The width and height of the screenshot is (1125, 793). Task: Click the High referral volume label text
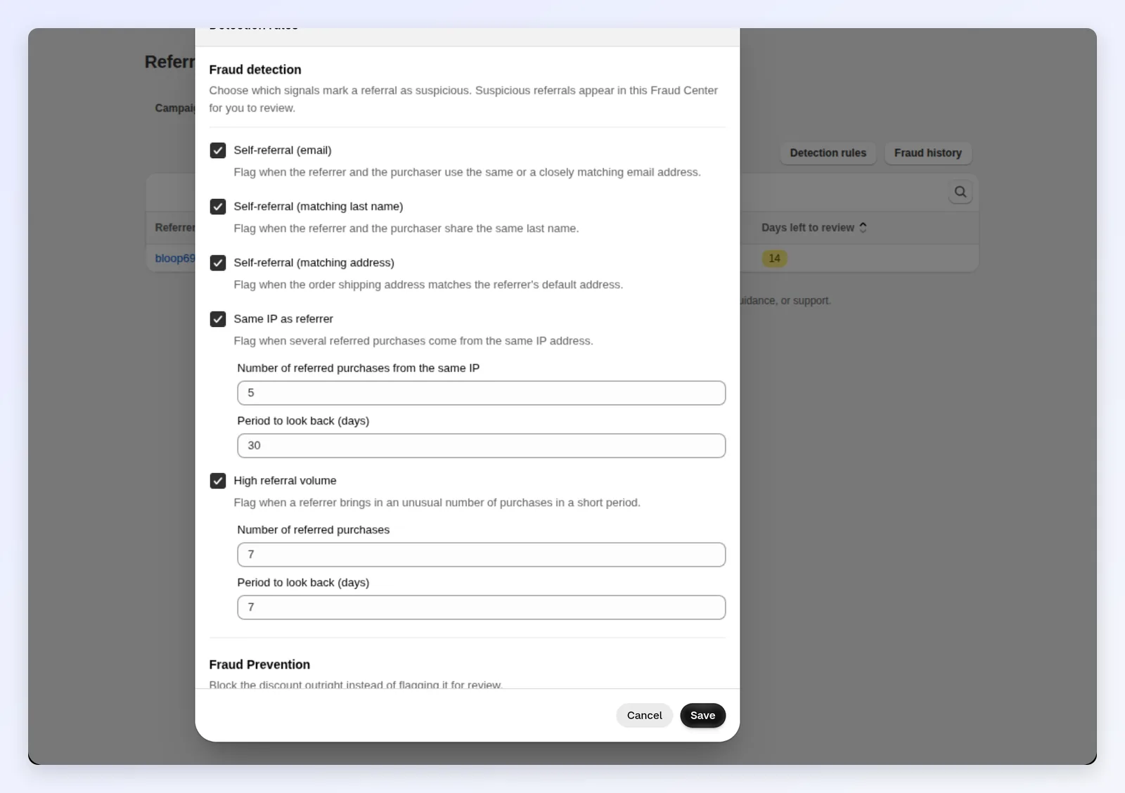click(285, 481)
